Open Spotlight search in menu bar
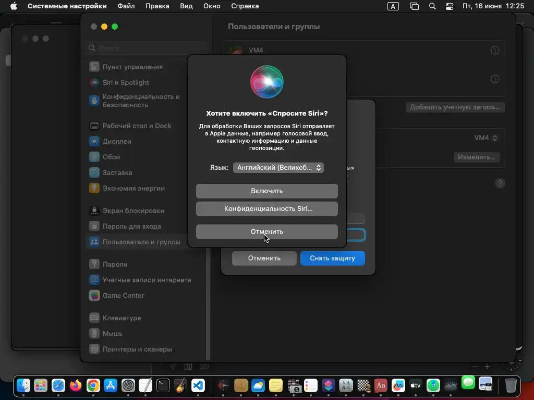This screenshot has width=534, height=400. pos(432,6)
